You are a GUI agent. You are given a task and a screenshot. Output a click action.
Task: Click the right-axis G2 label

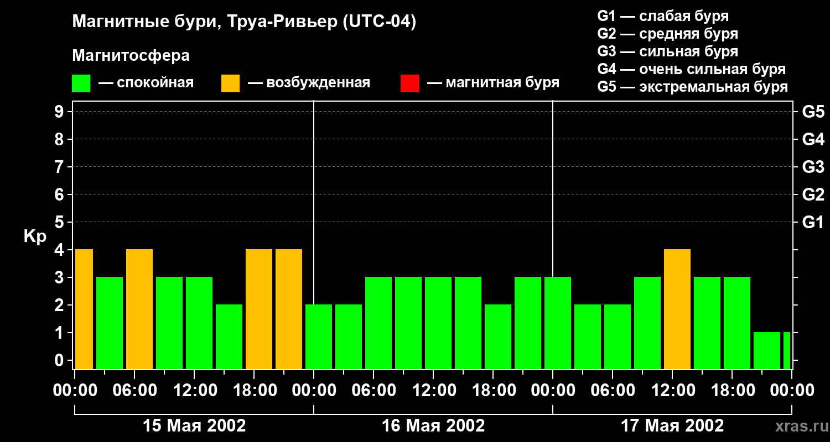click(813, 194)
